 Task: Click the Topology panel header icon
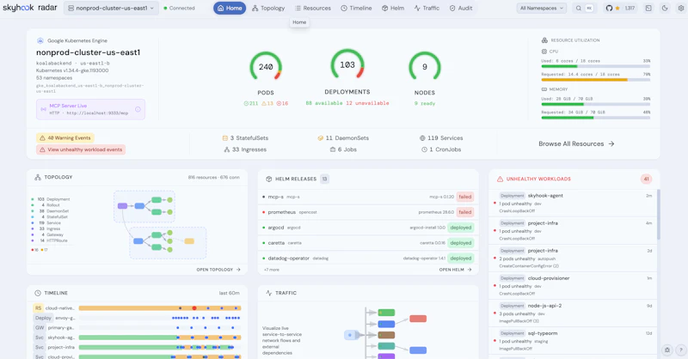click(x=38, y=177)
